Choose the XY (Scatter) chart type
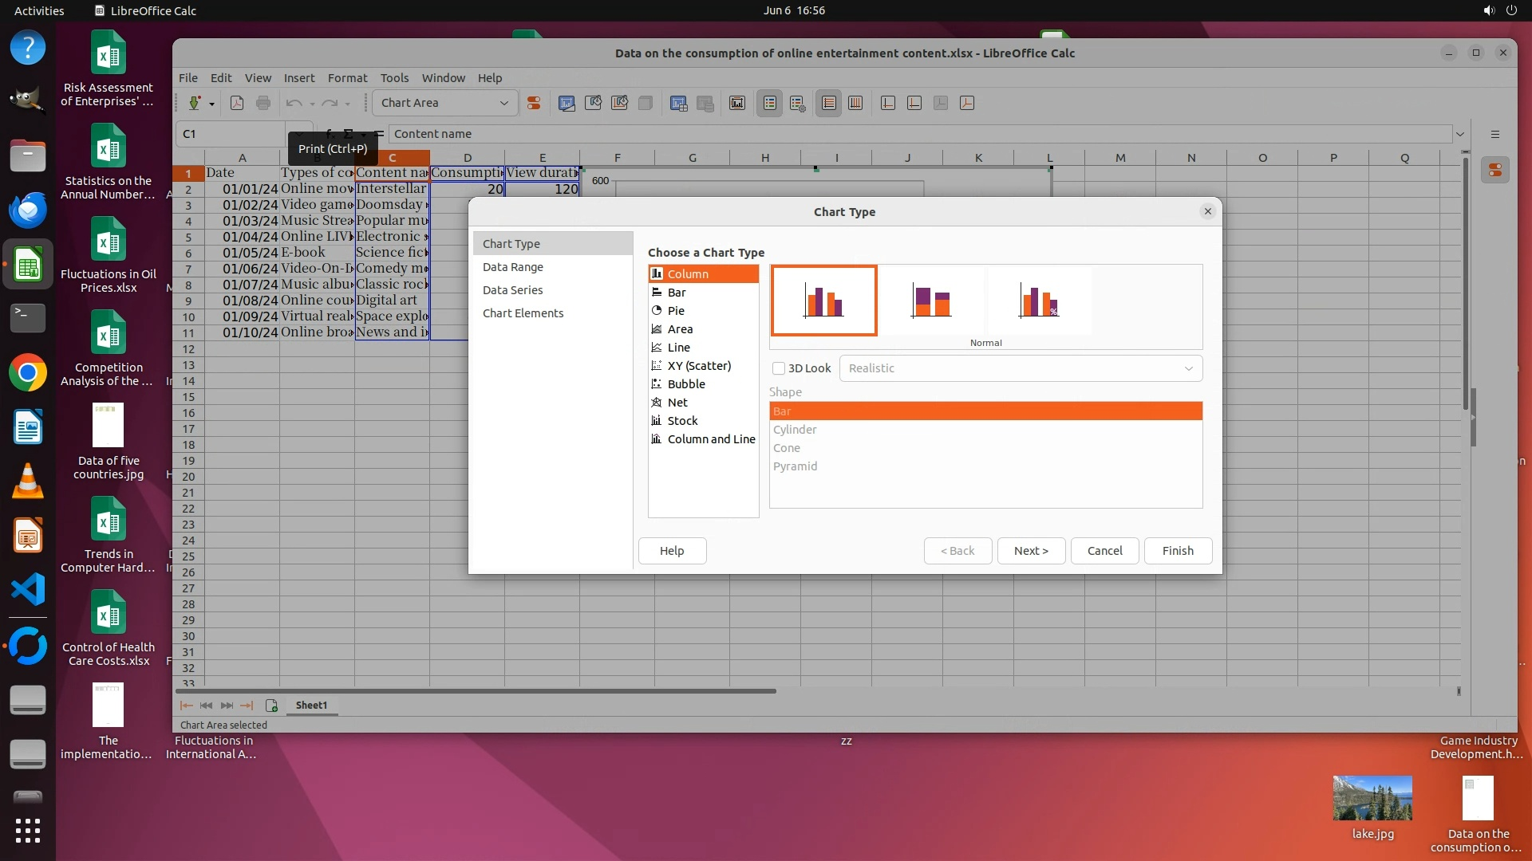Image resolution: width=1532 pixels, height=861 pixels. [x=698, y=366]
